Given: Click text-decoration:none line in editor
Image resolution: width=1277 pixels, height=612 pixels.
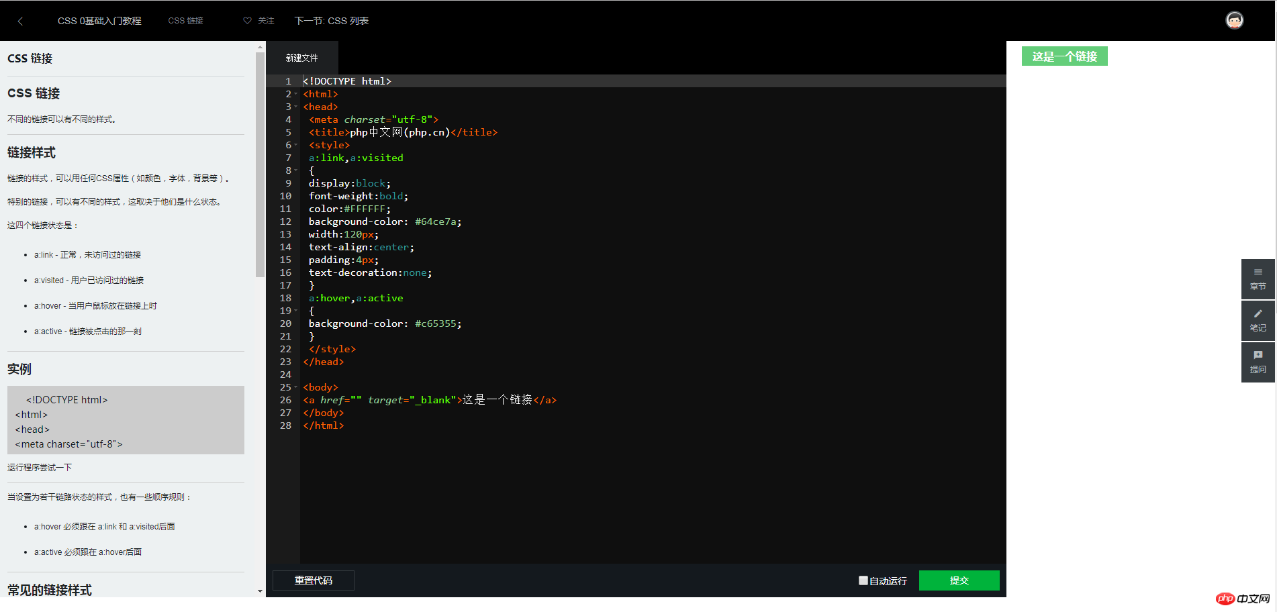Looking at the screenshot, I should click(x=371, y=272).
